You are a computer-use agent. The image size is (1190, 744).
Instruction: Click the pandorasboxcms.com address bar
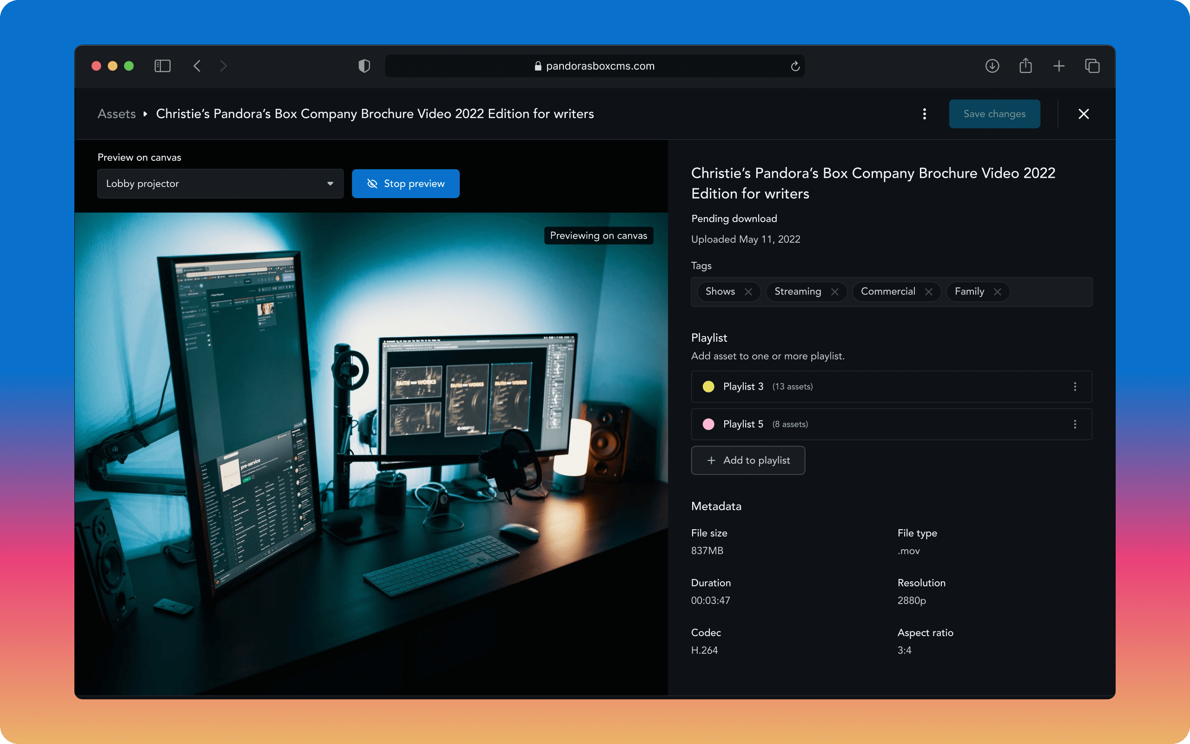[x=594, y=66]
